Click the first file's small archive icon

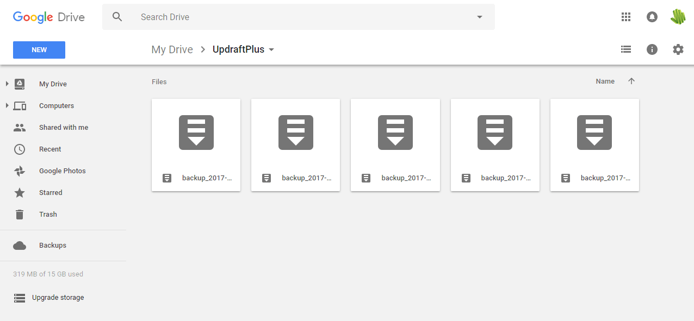(x=167, y=178)
